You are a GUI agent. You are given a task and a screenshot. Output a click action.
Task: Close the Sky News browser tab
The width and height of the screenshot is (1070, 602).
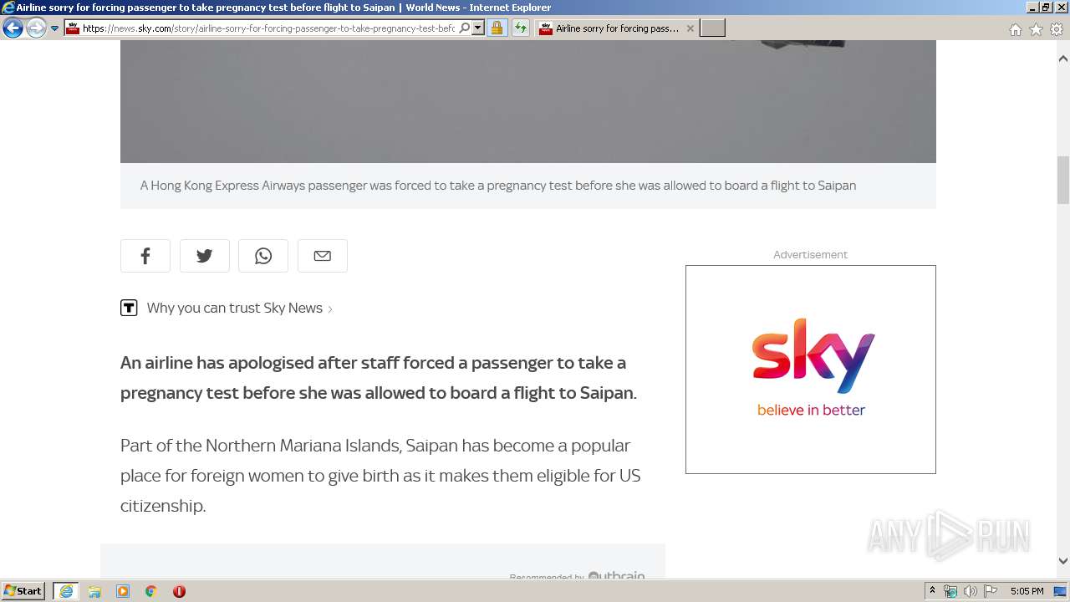tap(690, 28)
